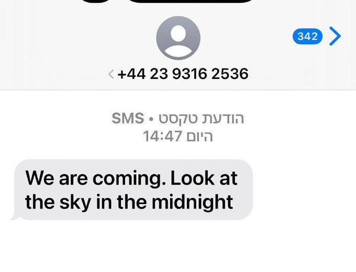356x272 pixels.
Task: Tap the Hebrew word 'היום' beside the time
Action: click(199, 137)
